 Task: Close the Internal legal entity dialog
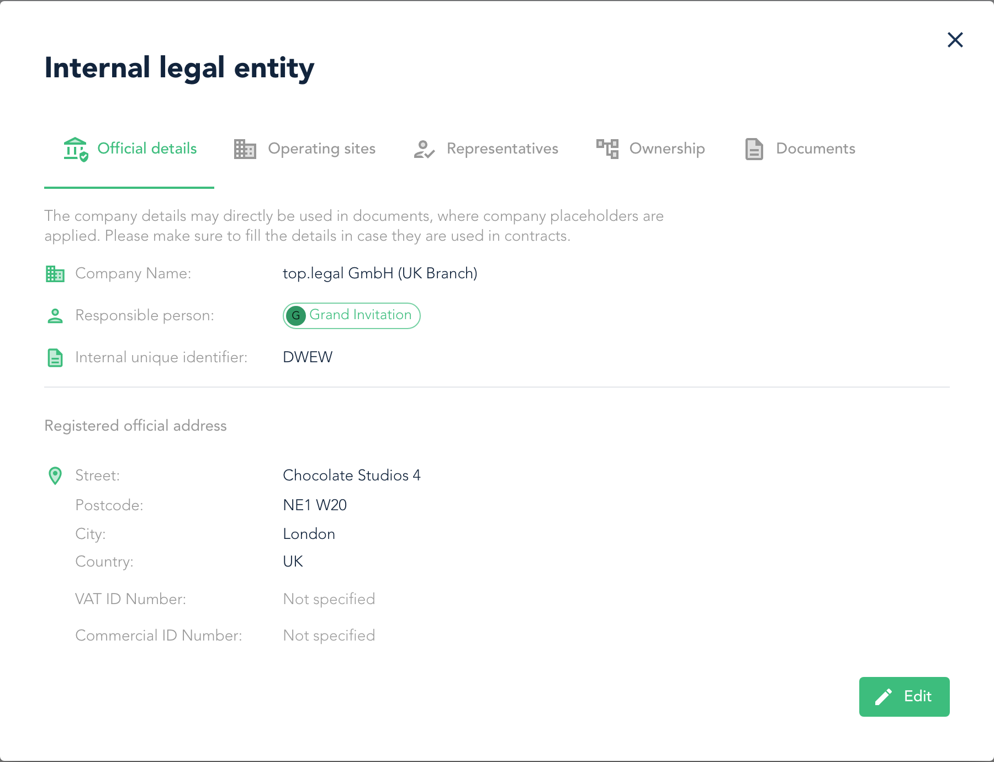pyautogui.click(x=955, y=40)
